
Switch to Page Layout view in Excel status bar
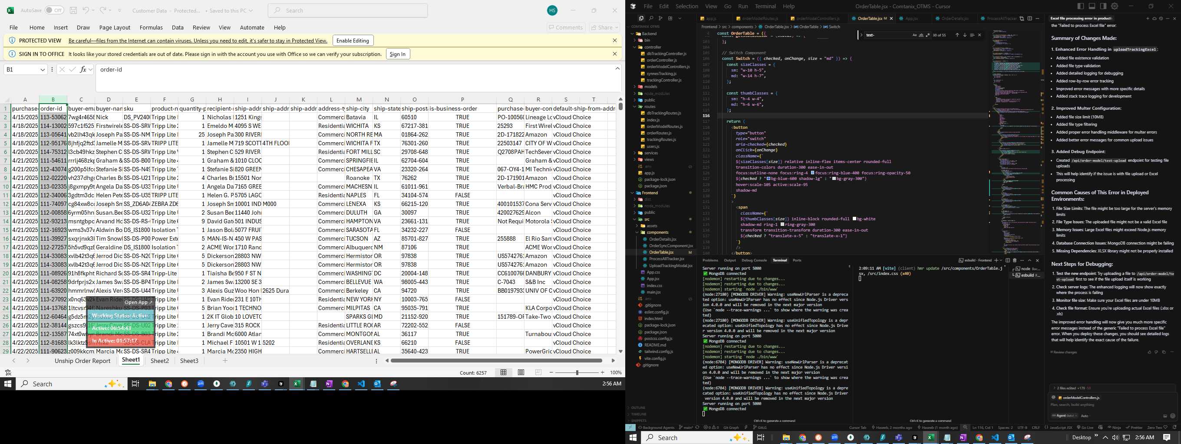[x=521, y=372]
